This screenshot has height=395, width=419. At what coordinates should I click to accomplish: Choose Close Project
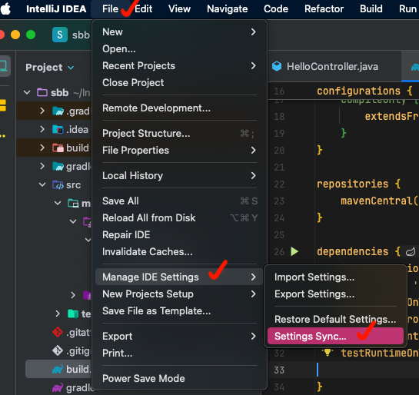[x=179, y=83]
